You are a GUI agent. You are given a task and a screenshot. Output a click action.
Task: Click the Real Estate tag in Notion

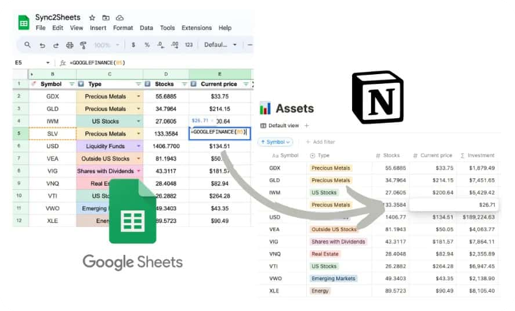point(325,254)
